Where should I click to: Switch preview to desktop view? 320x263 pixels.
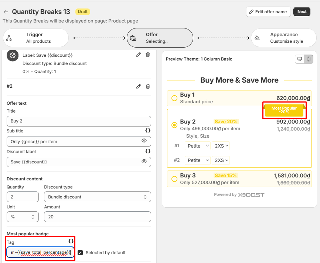(300, 59)
